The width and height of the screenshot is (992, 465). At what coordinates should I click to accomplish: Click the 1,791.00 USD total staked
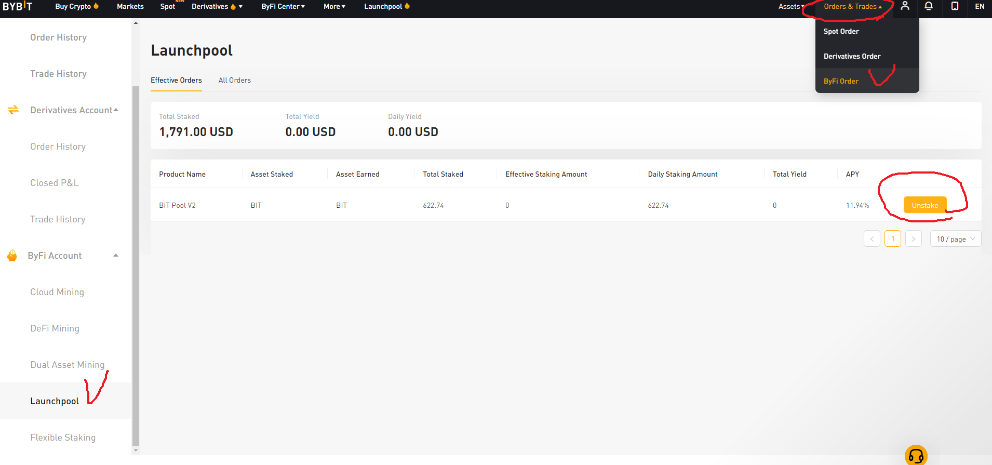click(x=196, y=132)
